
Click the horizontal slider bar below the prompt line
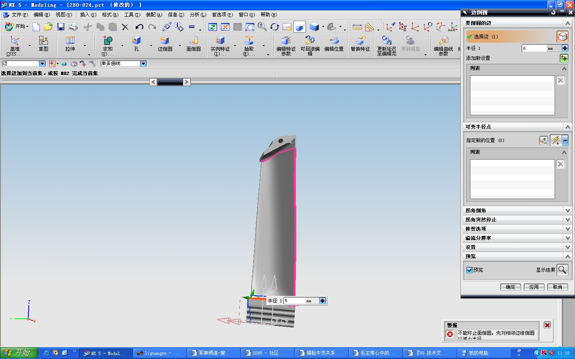pyautogui.click(x=170, y=82)
